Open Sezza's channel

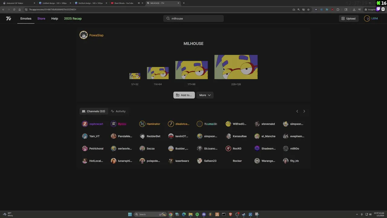pyautogui.click(x=147, y=149)
